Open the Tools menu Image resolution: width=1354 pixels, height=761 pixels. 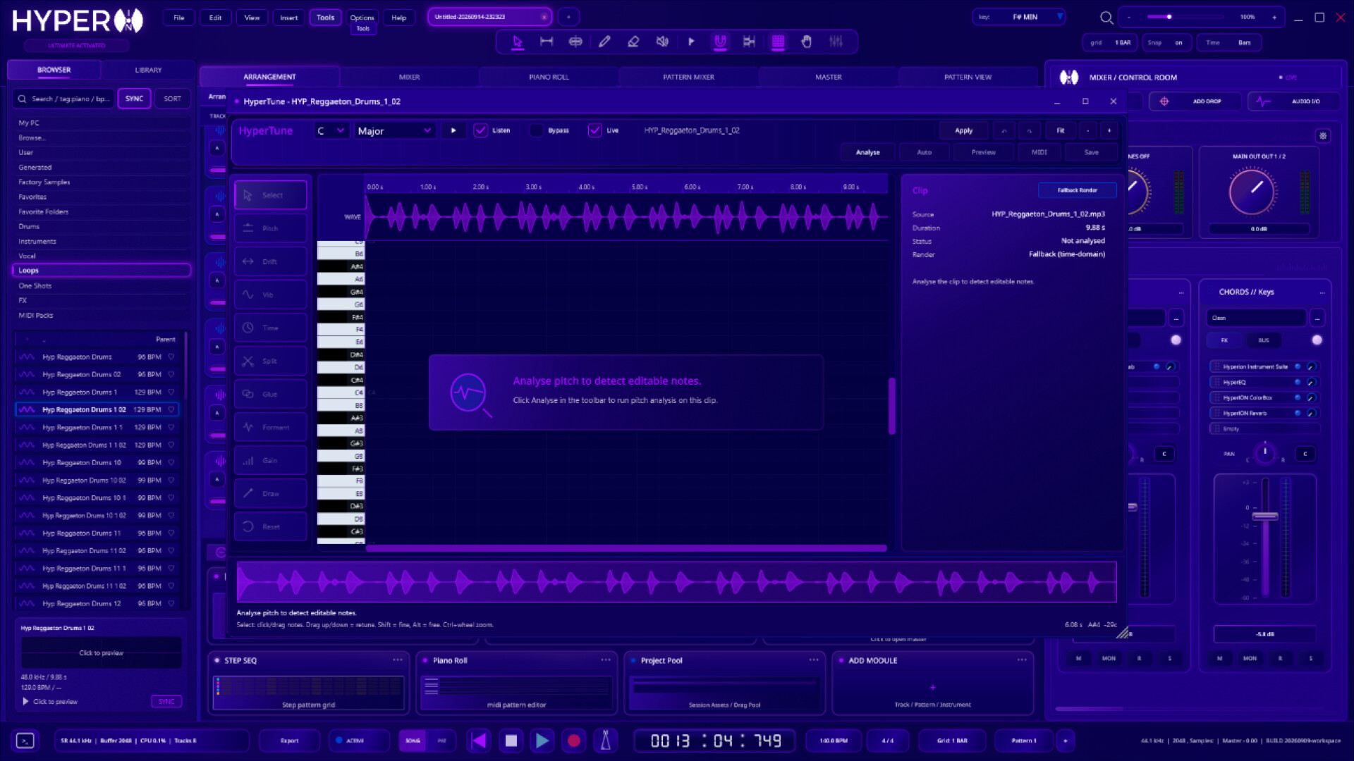325,18
